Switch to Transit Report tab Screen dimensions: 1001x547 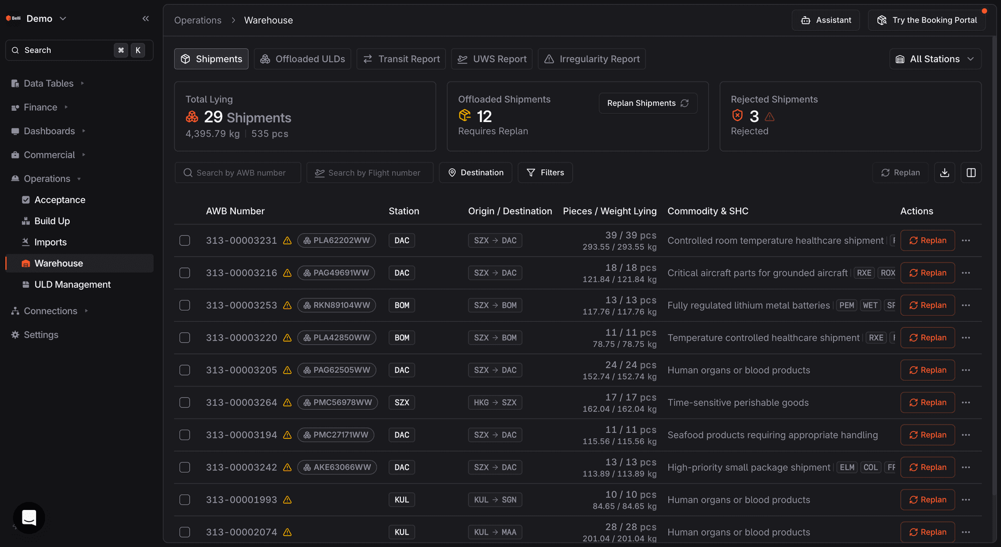click(x=401, y=59)
